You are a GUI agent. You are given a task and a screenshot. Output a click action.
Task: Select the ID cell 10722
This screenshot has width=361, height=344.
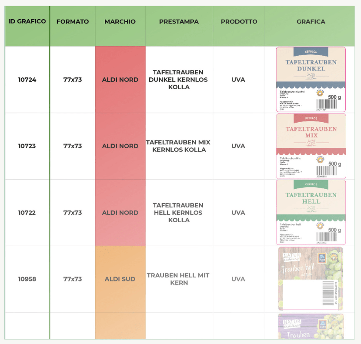pos(27,213)
